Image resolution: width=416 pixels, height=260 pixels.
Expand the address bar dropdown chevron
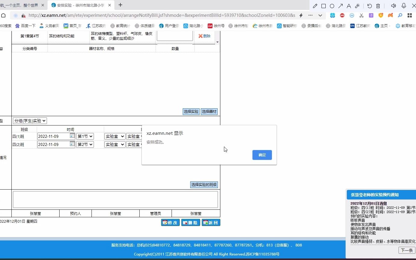pyautogui.click(x=320, y=15)
